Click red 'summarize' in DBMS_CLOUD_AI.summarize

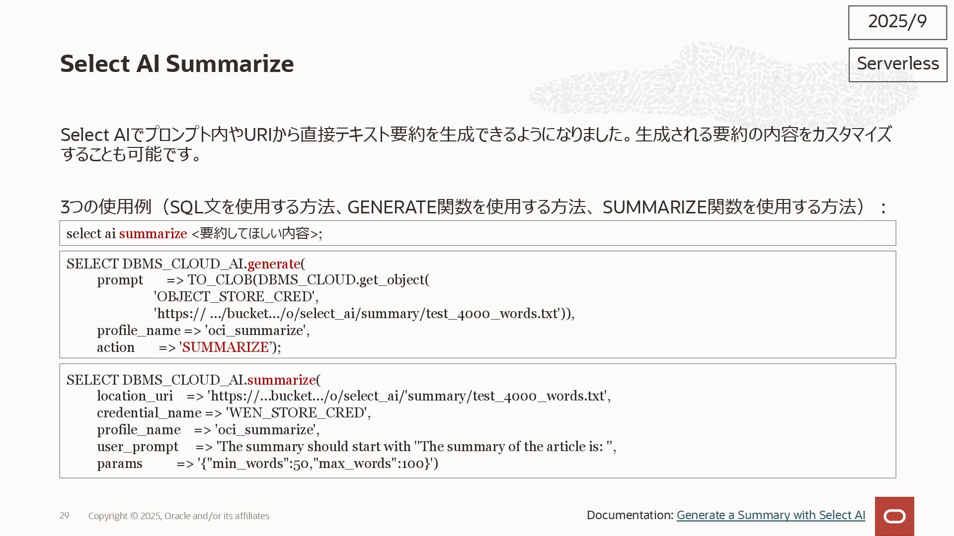281,380
